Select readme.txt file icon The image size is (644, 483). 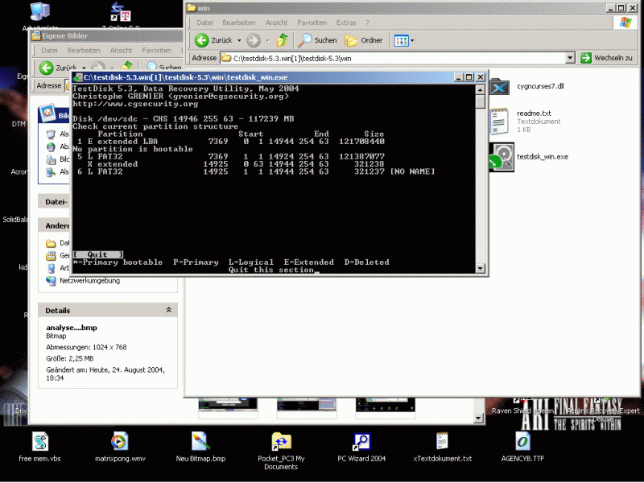500,122
